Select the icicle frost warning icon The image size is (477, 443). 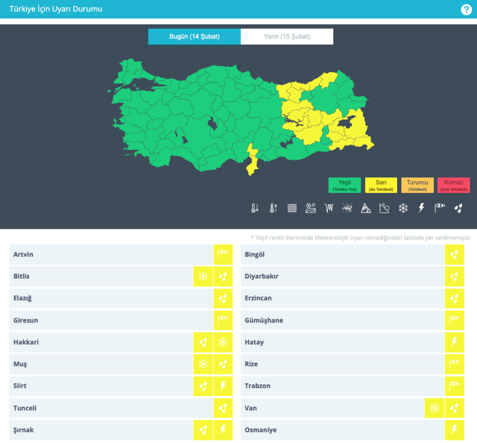coord(329,208)
